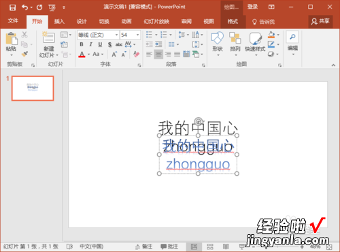This screenshot has width=340, height=252.
Task: Switch to Slide Sorter view icon
Action: click(x=210, y=247)
